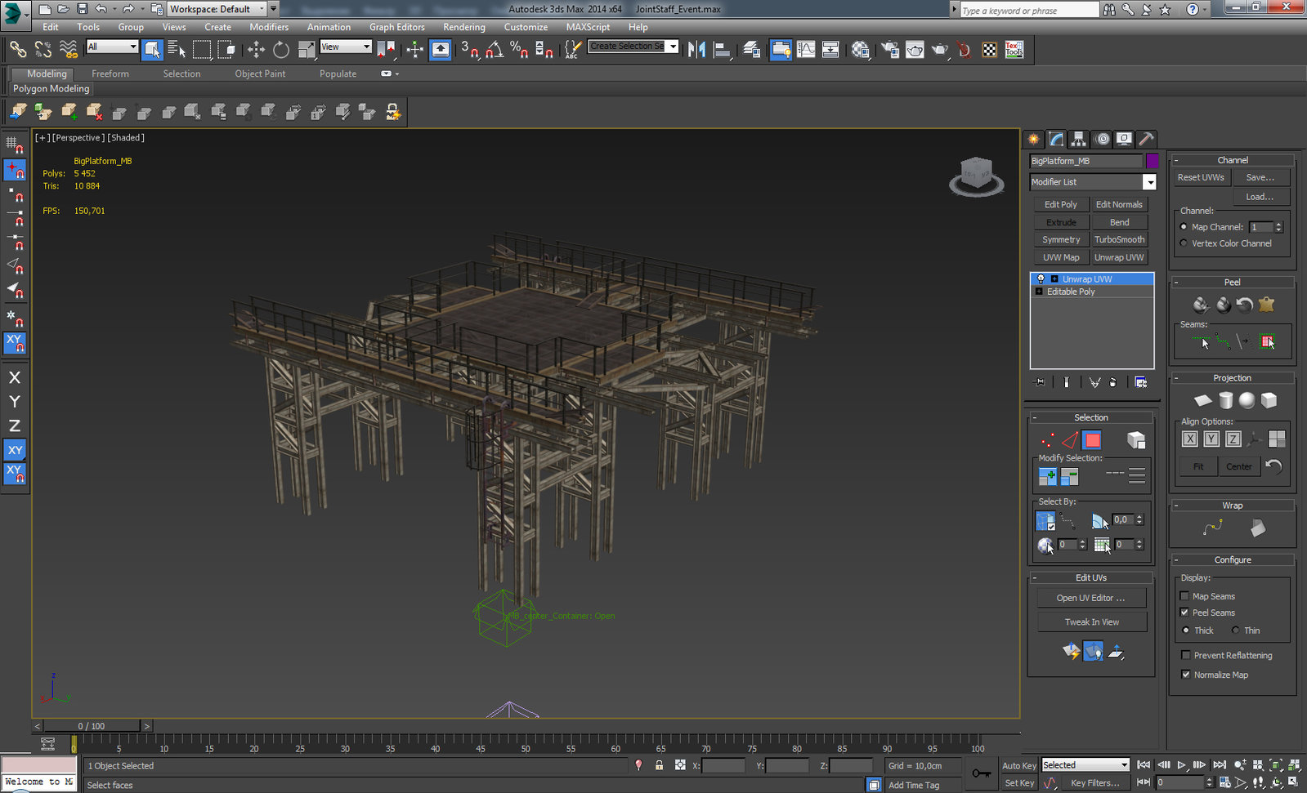Uncheck the Normalize Map checkbox
This screenshot has width=1307, height=793.
pos(1185,675)
